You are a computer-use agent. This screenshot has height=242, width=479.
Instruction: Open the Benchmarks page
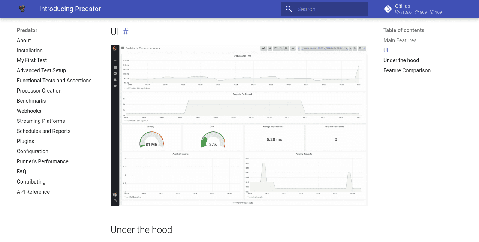click(x=31, y=101)
